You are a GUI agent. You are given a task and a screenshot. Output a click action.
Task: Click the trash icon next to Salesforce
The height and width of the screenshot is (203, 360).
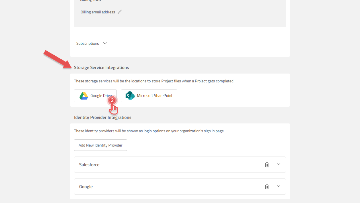[x=267, y=165]
